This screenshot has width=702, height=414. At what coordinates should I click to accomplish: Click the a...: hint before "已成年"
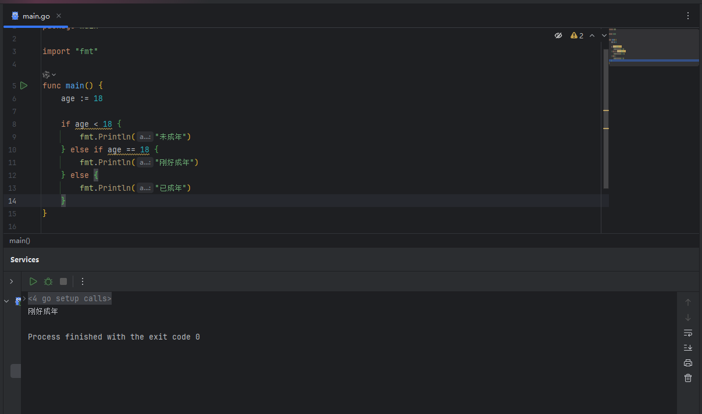(145, 188)
